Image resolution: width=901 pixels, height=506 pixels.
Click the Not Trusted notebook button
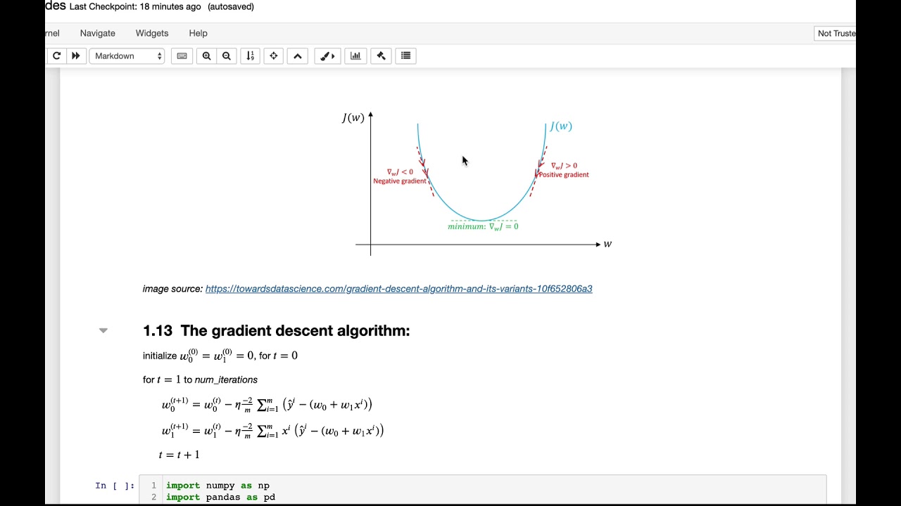coord(836,33)
